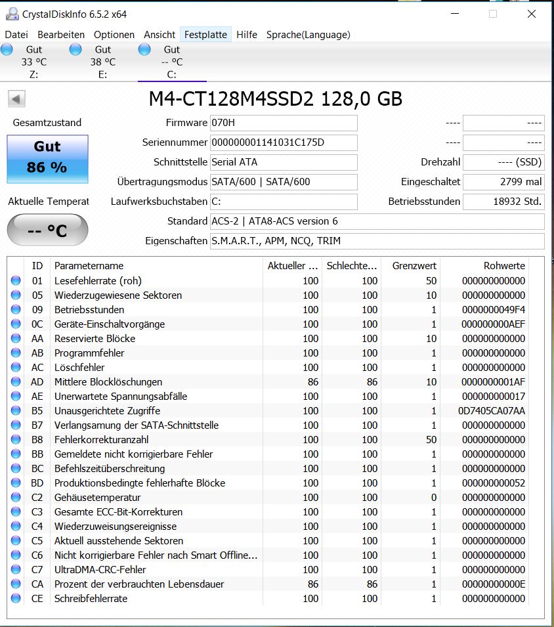The height and width of the screenshot is (627, 554).
Task: Click the Eigenschaften field S.M.A.R.T., APM
Action: [377, 241]
